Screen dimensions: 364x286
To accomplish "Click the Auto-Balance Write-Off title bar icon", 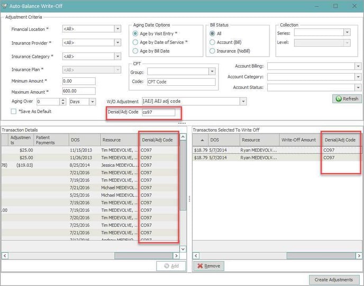I will (5, 5).
